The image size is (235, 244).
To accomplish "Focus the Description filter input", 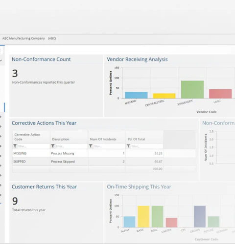I will (71, 146).
